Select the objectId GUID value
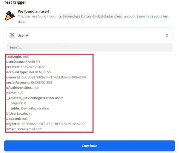 pos(54,124)
